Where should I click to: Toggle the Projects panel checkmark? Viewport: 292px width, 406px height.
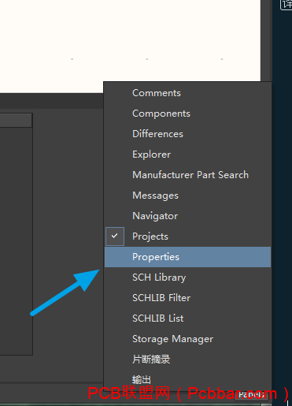pos(115,237)
